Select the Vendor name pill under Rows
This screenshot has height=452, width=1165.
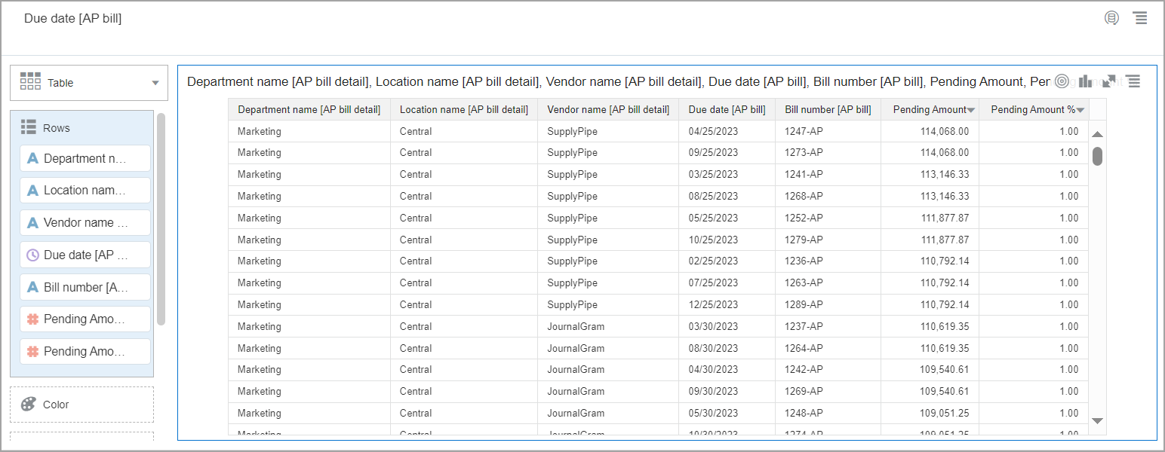85,222
